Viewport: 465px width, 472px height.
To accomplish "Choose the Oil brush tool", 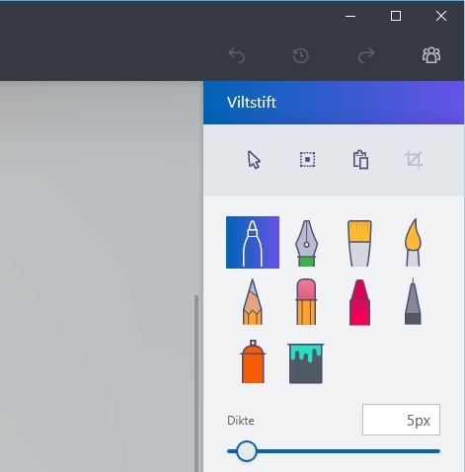I will click(359, 243).
